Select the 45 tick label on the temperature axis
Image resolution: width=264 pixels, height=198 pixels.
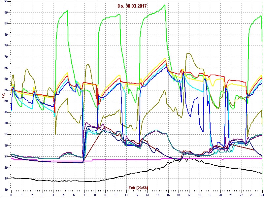coord(6,112)
